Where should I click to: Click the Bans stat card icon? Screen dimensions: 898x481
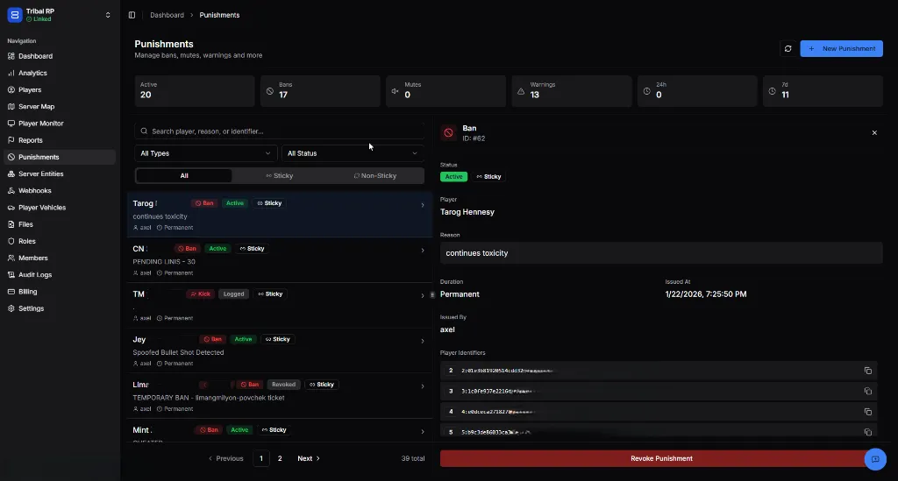pyautogui.click(x=270, y=91)
